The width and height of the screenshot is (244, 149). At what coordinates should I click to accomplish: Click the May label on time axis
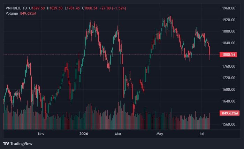pyautogui.click(x=160, y=134)
